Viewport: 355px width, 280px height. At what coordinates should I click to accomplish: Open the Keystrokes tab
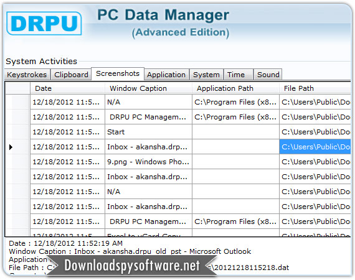coord(27,75)
